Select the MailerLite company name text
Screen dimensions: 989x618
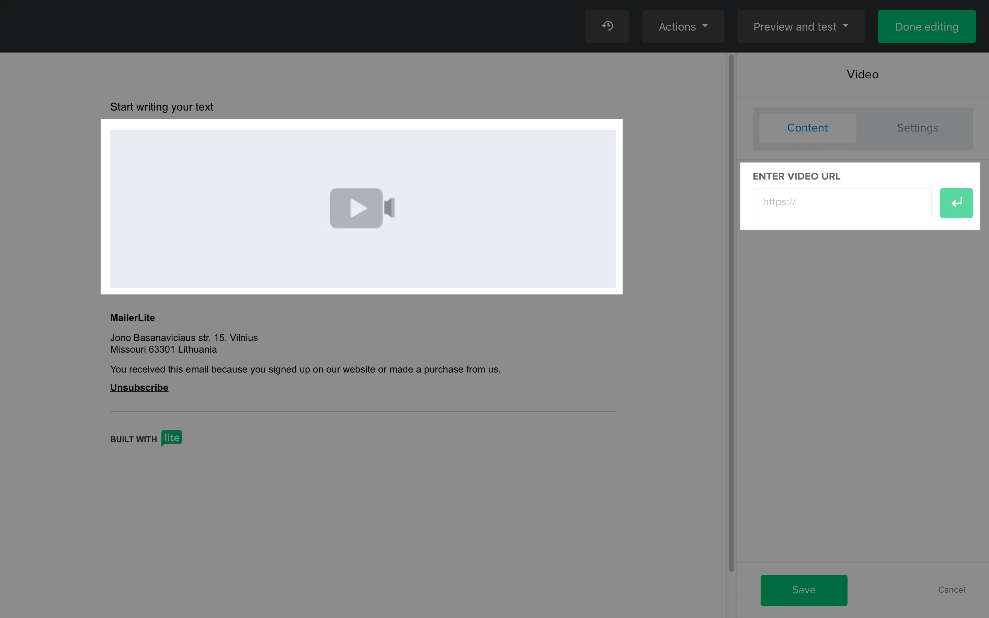click(133, 318)
